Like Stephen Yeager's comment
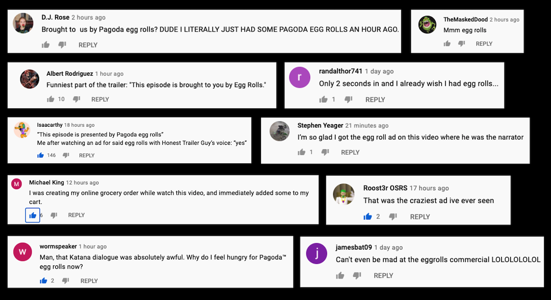The image size is (551, 300). (x=302, y=152)
